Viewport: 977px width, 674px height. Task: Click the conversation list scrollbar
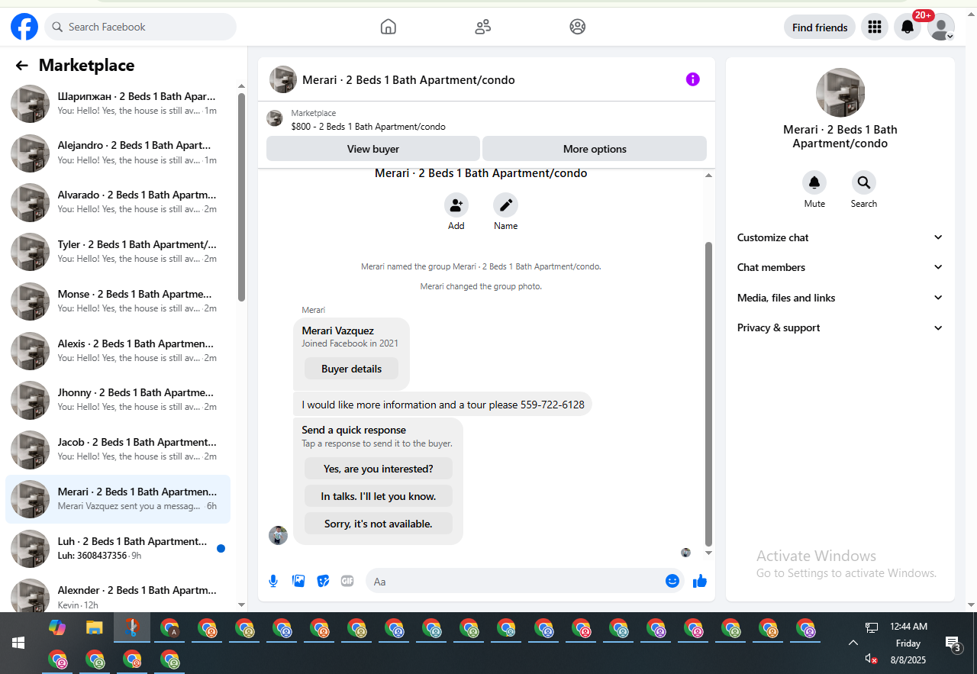pos(242,197)
